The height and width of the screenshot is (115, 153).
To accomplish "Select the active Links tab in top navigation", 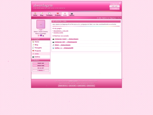I will click(x=65, y=14).
